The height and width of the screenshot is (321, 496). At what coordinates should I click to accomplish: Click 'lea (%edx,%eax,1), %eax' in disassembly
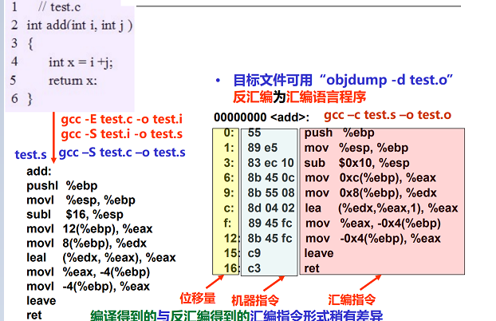(x=381, y=208)
